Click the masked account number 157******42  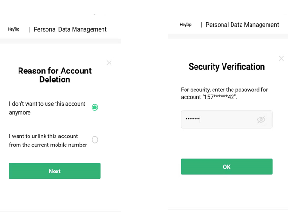[x=220, y=97]
